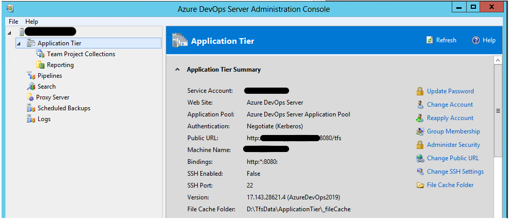Click the Application Tier Summary heading
This screenshot has width=509, height=219.
click(x=224, y=70)
